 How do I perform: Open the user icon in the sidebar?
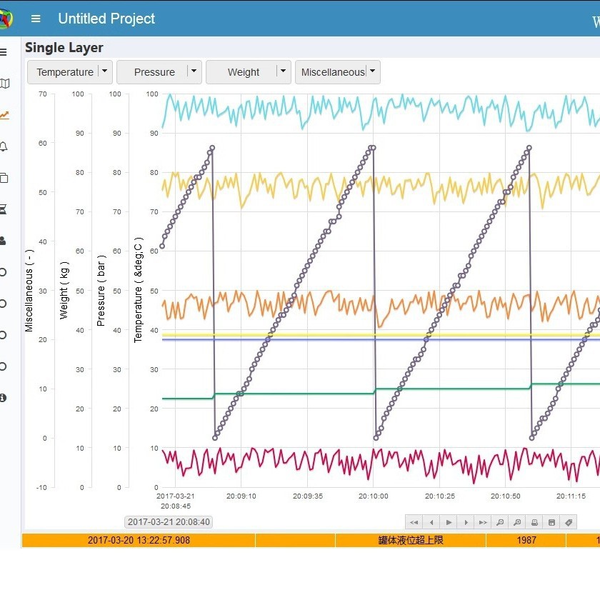[3, 241]
